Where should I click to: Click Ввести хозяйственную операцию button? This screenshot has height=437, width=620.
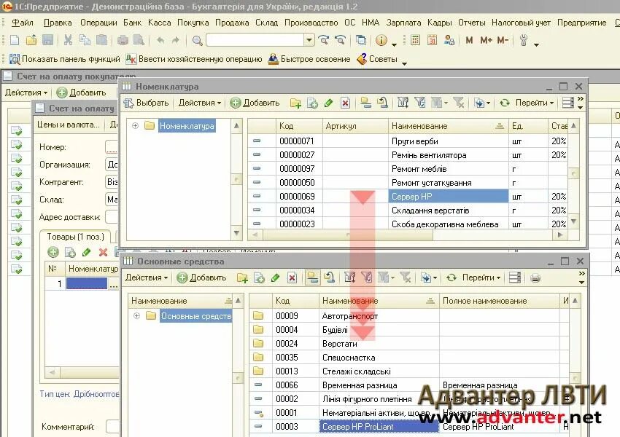coord(194,59)
